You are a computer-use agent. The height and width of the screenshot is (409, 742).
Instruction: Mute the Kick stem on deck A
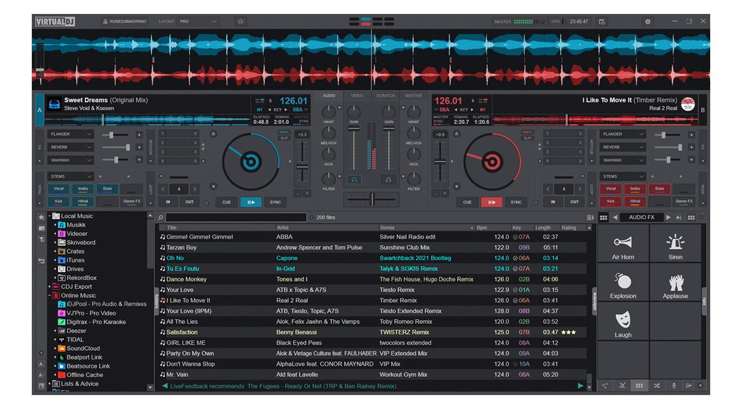pos(58,201)
